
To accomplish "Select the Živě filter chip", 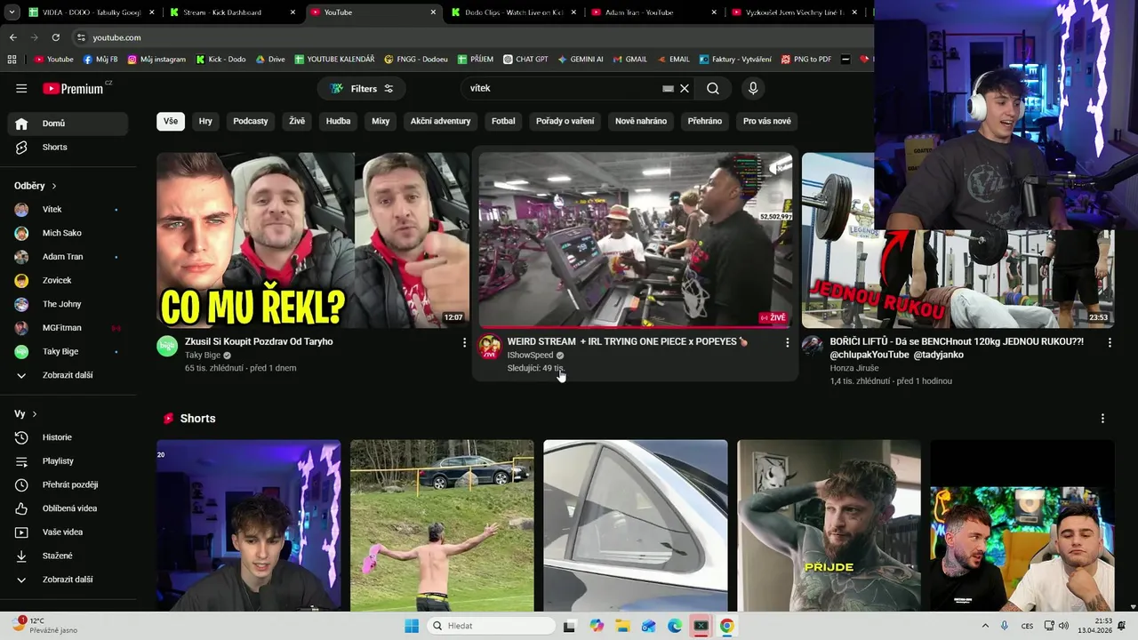I will point(297,121).
